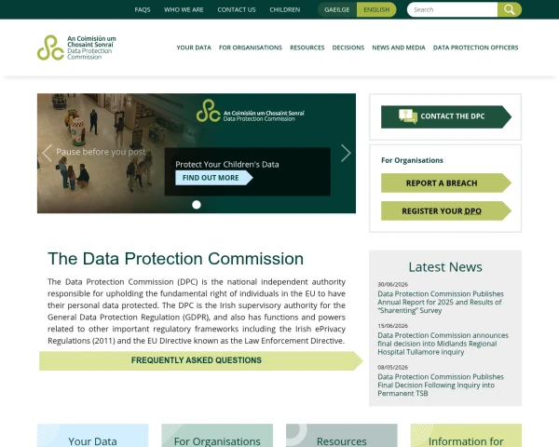Click the 08/05/2026 news date

(392, 367)
